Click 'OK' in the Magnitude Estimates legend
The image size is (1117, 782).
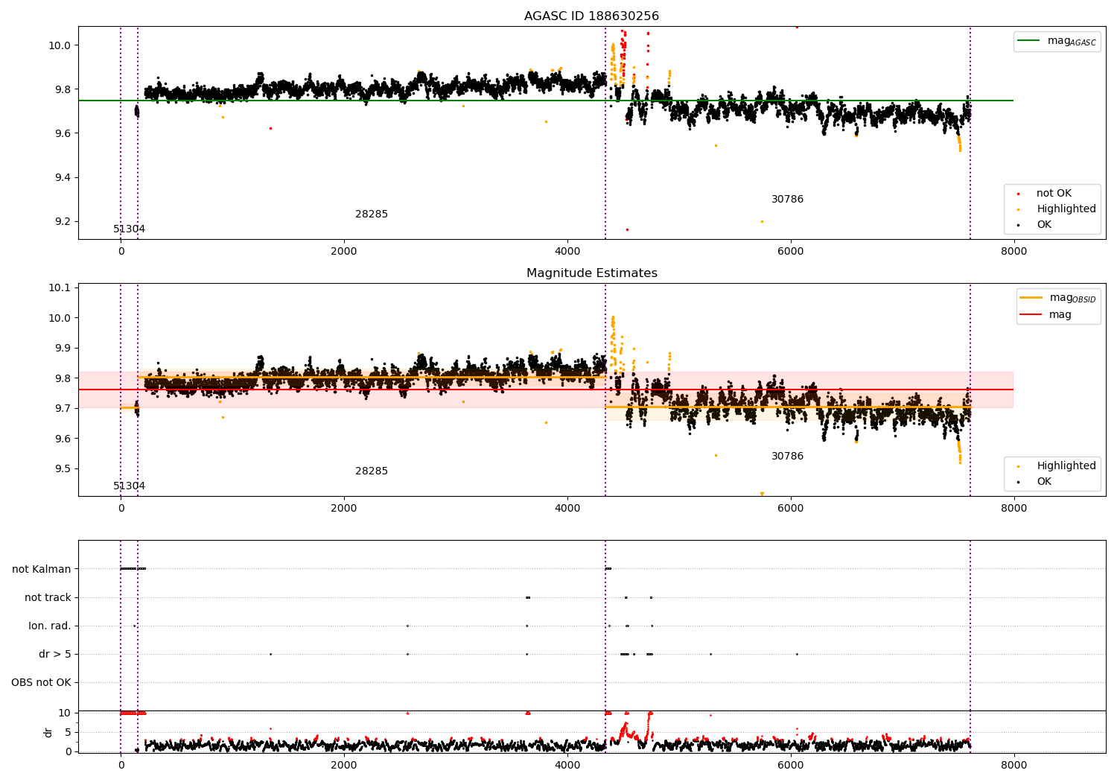pyautogui.click(x=1044, y=482)
